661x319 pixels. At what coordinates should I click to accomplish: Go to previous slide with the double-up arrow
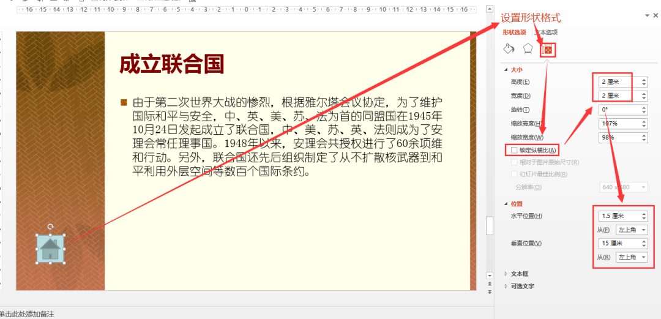490,285
